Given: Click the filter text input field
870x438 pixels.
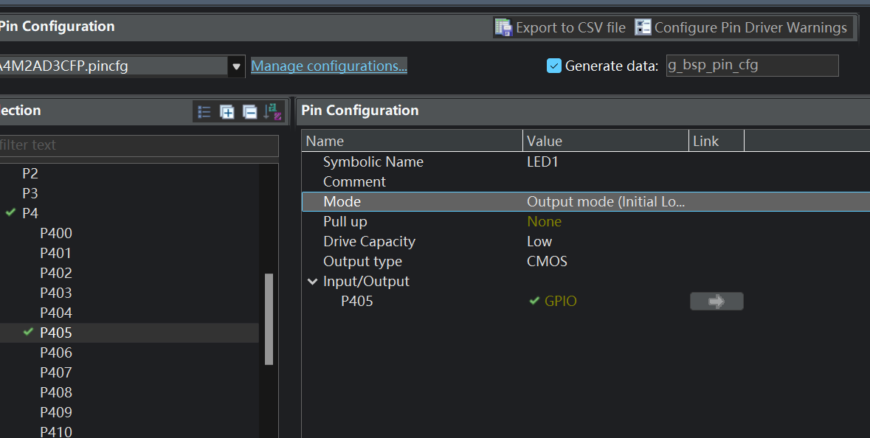Looking at the screenshot, I should pos(139,145).
